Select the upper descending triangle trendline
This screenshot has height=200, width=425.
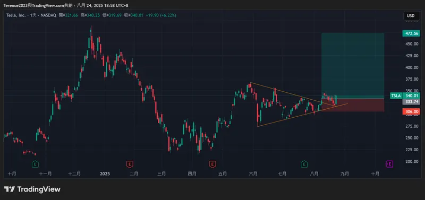pyautogui.click(x=293, y=94)
